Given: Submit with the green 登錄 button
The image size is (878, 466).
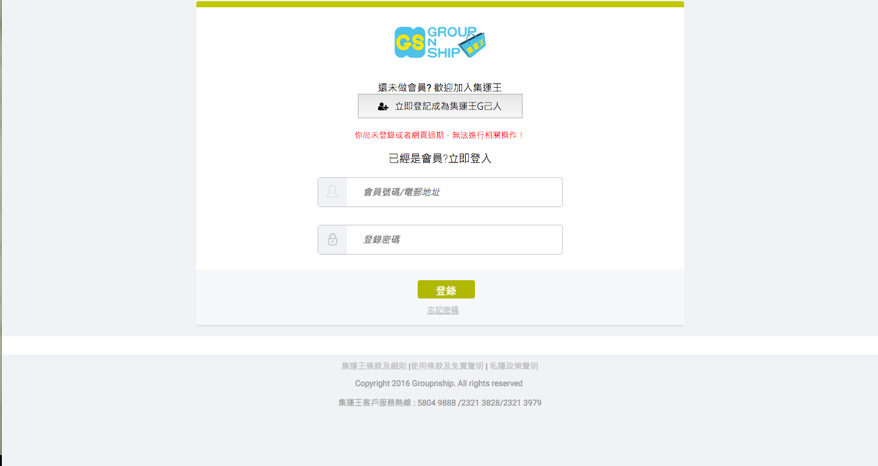Looking at the screenshot, I should (446, 289).
